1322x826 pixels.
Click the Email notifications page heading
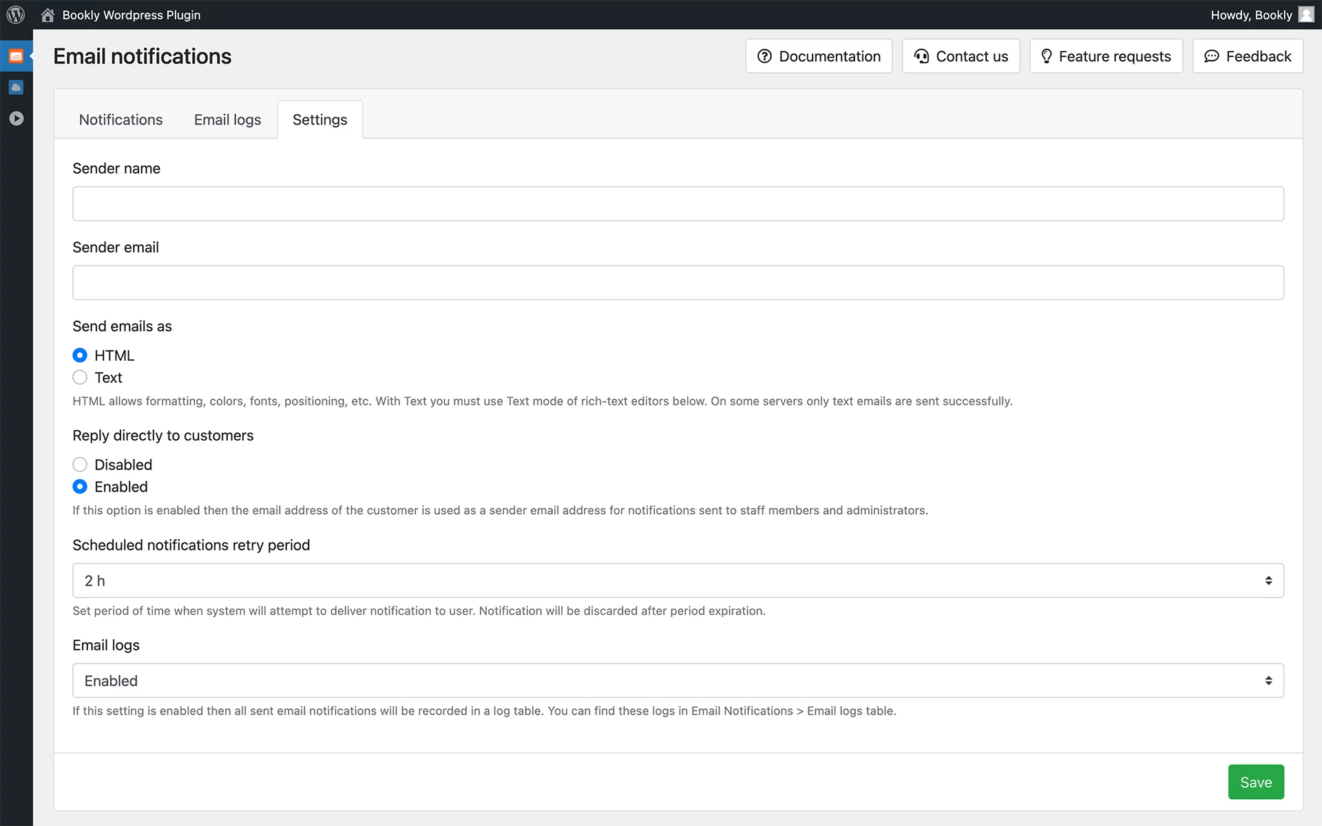[x=142, y=56]
